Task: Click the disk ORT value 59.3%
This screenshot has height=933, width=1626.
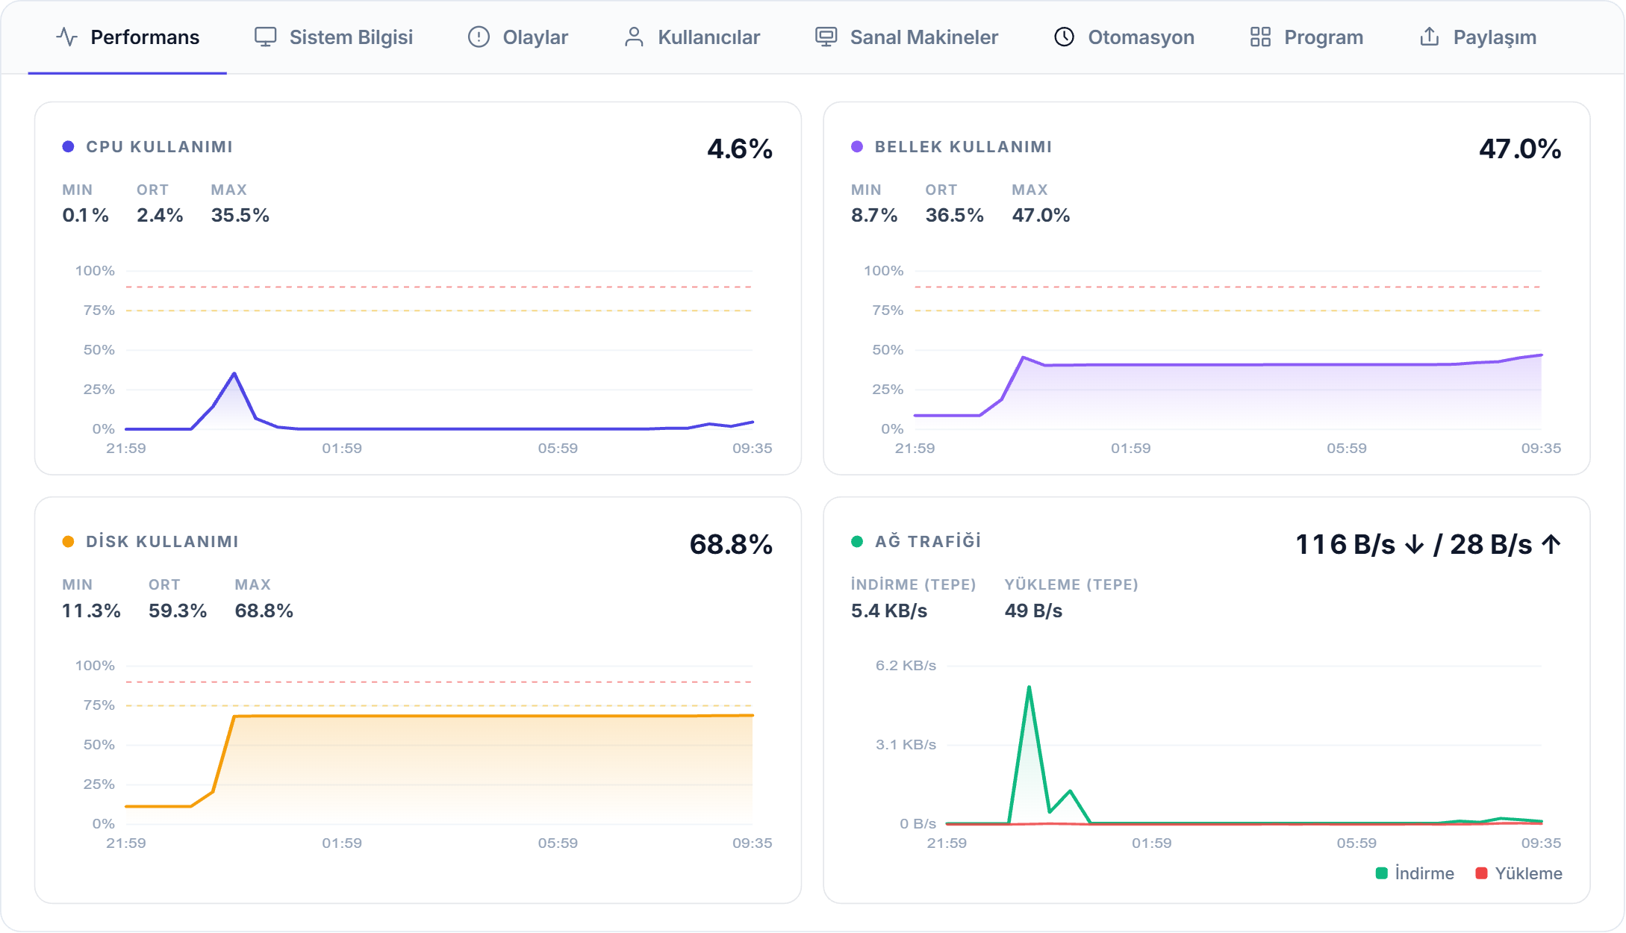Action: tap(178, 611)
